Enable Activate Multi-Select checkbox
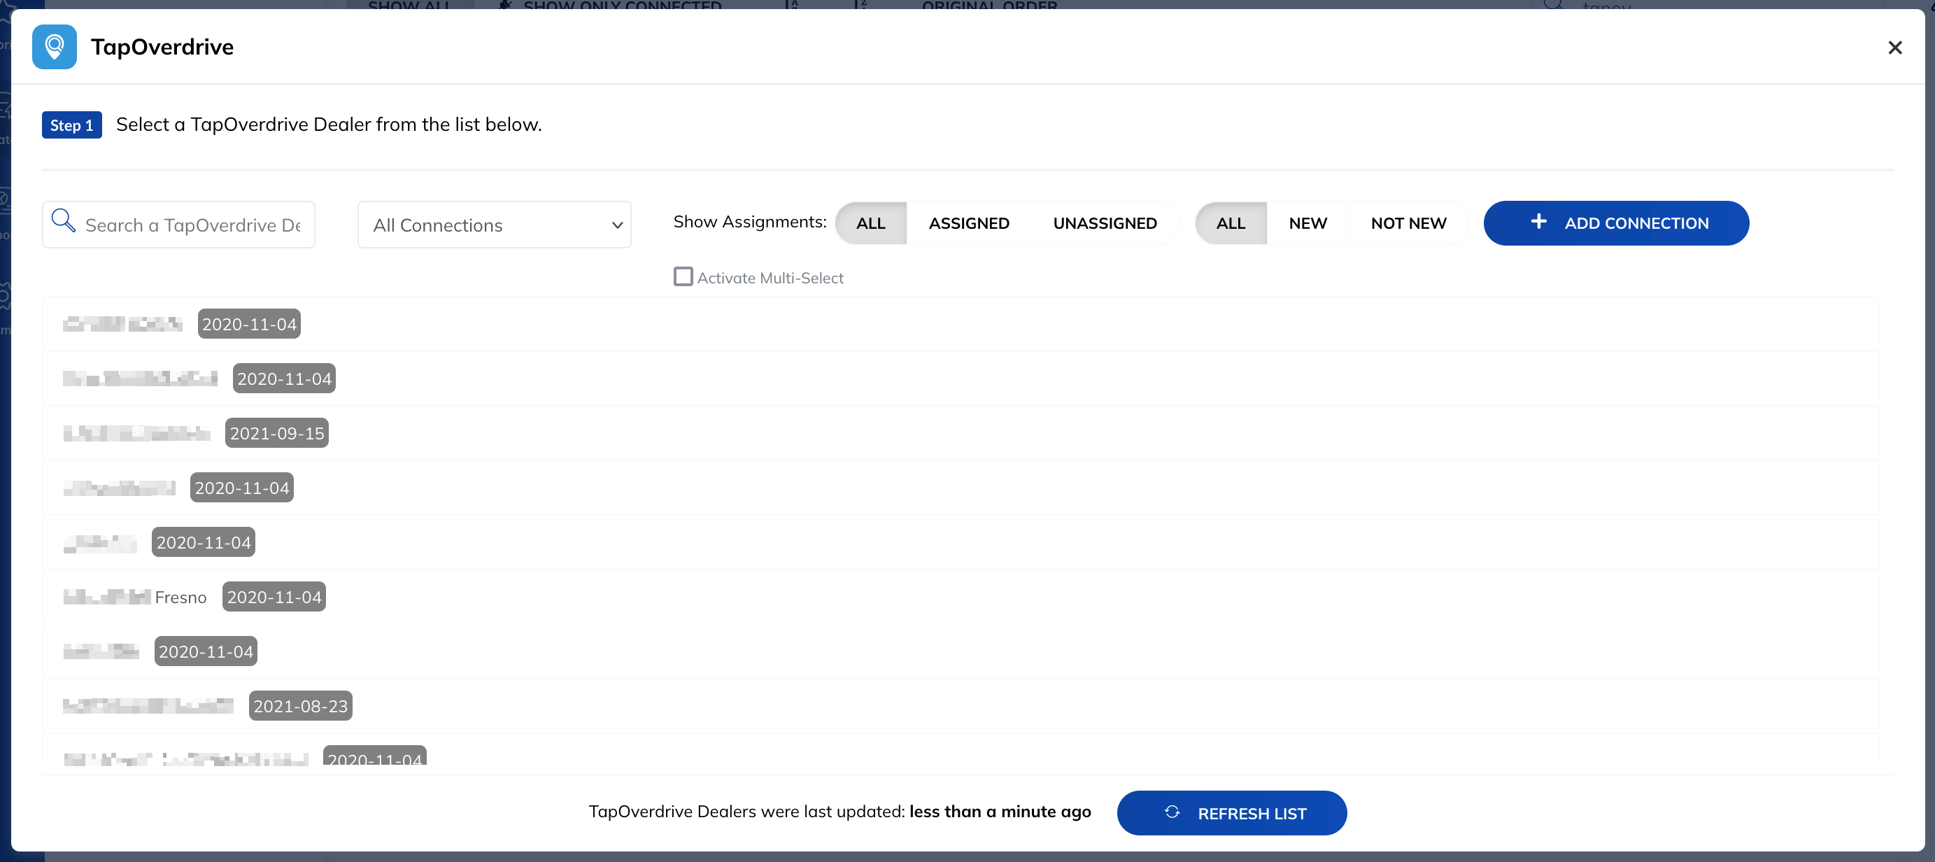This screenshot has width=1935, height=862. point(683,276)
